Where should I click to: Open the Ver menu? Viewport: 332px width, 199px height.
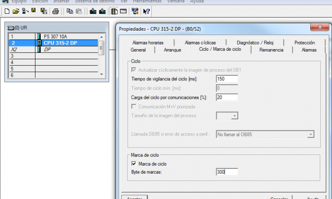(x=124, y=1)
